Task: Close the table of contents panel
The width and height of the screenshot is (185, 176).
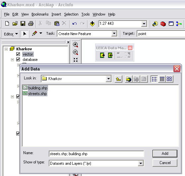Action: click(68, 42)
